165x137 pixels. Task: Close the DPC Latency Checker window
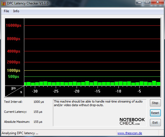157,2
